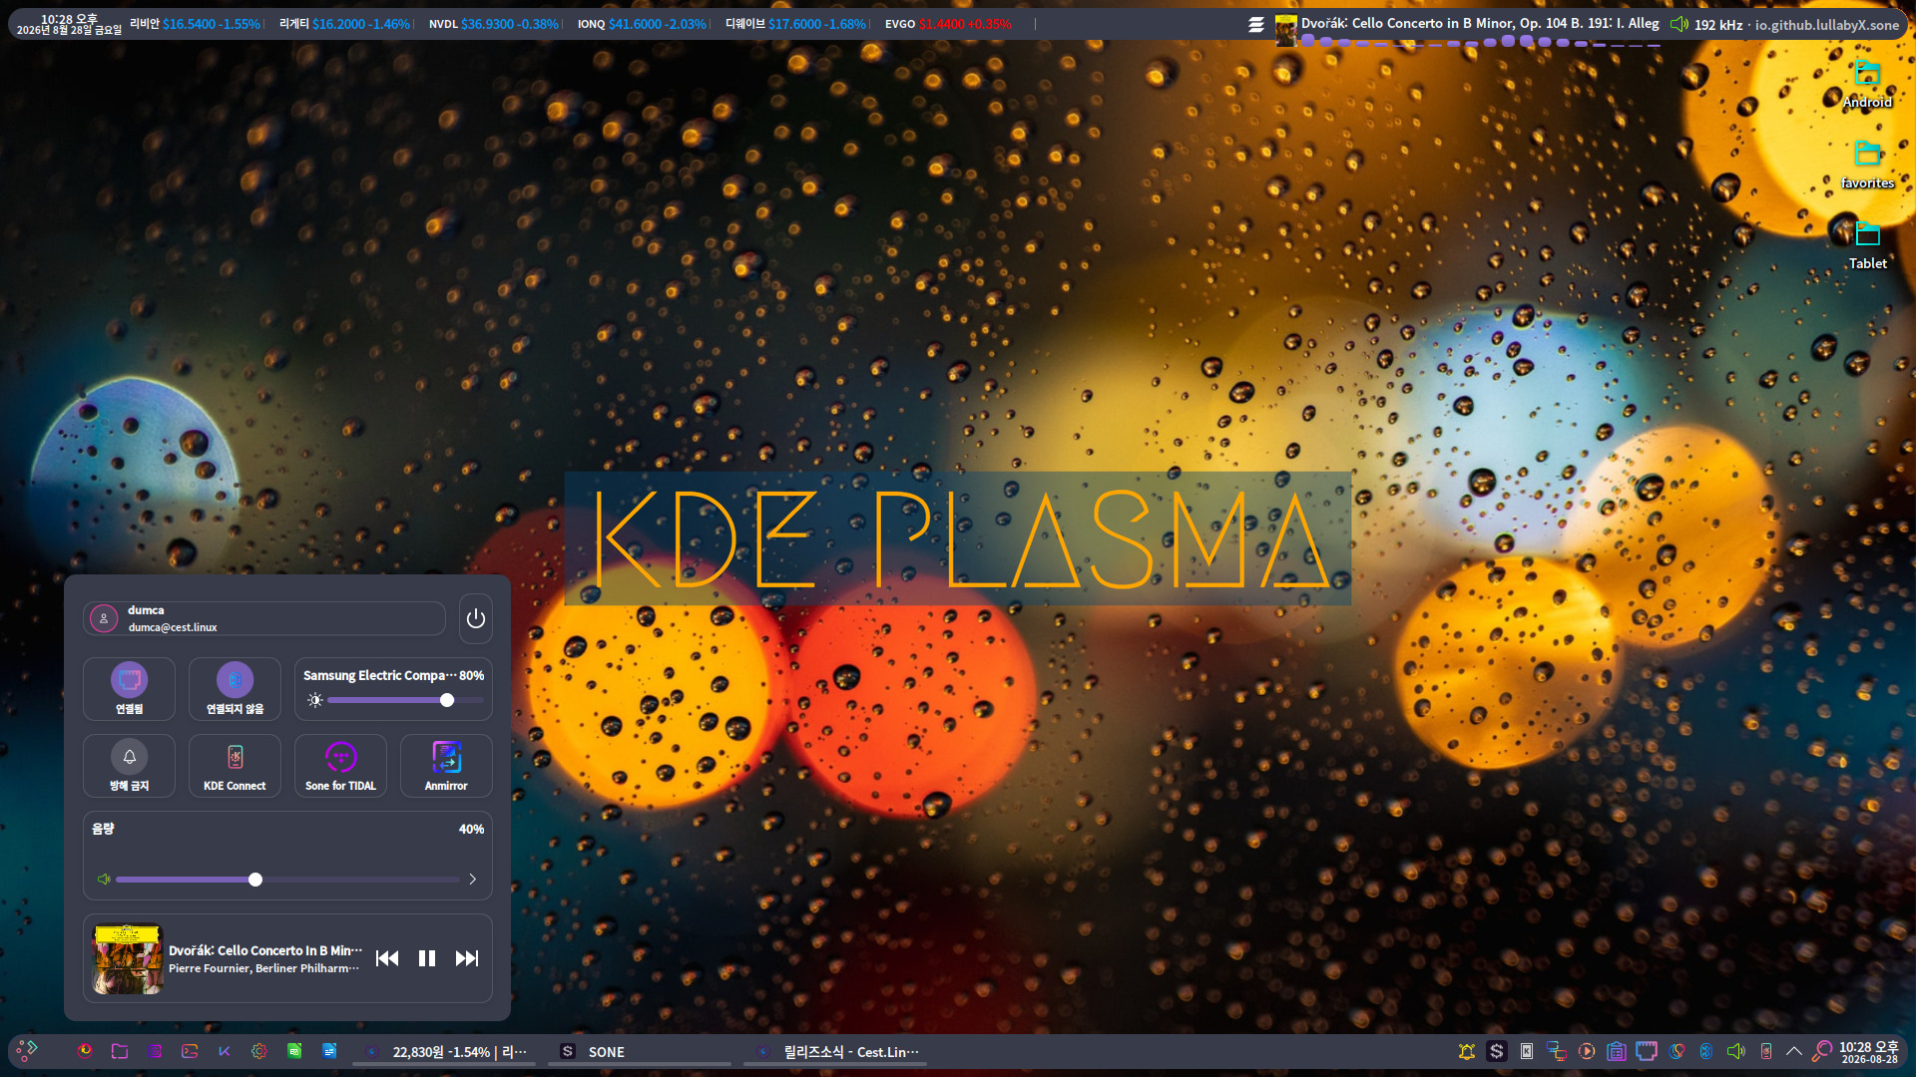This screenshot has width=1916, height=1077.
Task: Toggle the Bluetooth 연결되지 않음 tile
Action: [235, 688]
